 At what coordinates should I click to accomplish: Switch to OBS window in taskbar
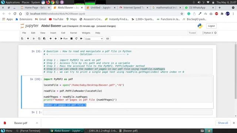point(101,131)
